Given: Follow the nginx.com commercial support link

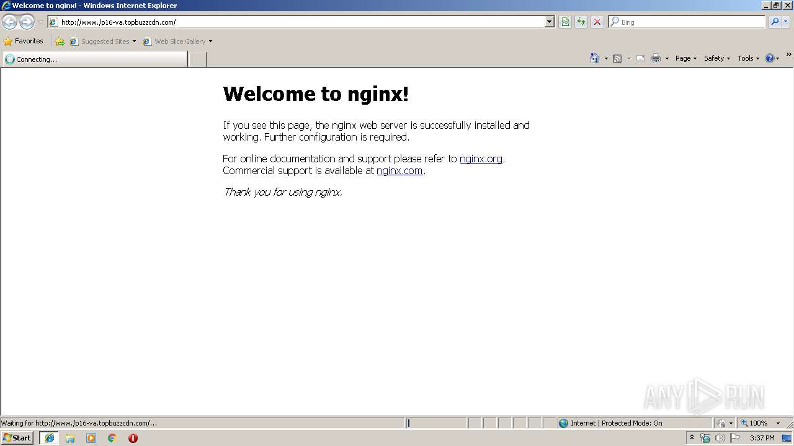Looking at the screenshot, I should [399, 171].
